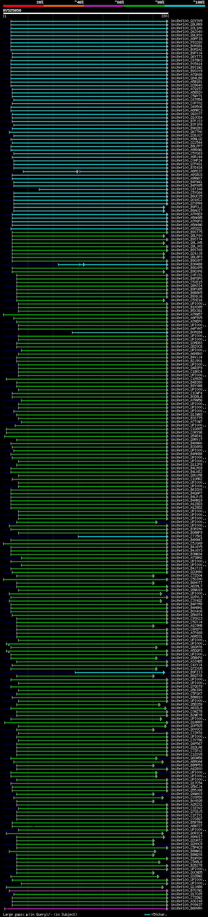Click the cyan alignment bar for UniRef100_A8MS37
Viewport: 208px width, 917px height.
(96, 171)
